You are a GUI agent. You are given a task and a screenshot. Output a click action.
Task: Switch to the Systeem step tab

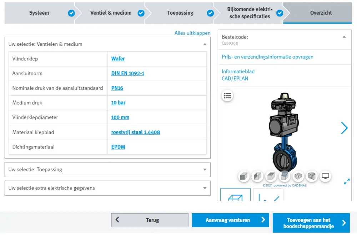[39, 12]
